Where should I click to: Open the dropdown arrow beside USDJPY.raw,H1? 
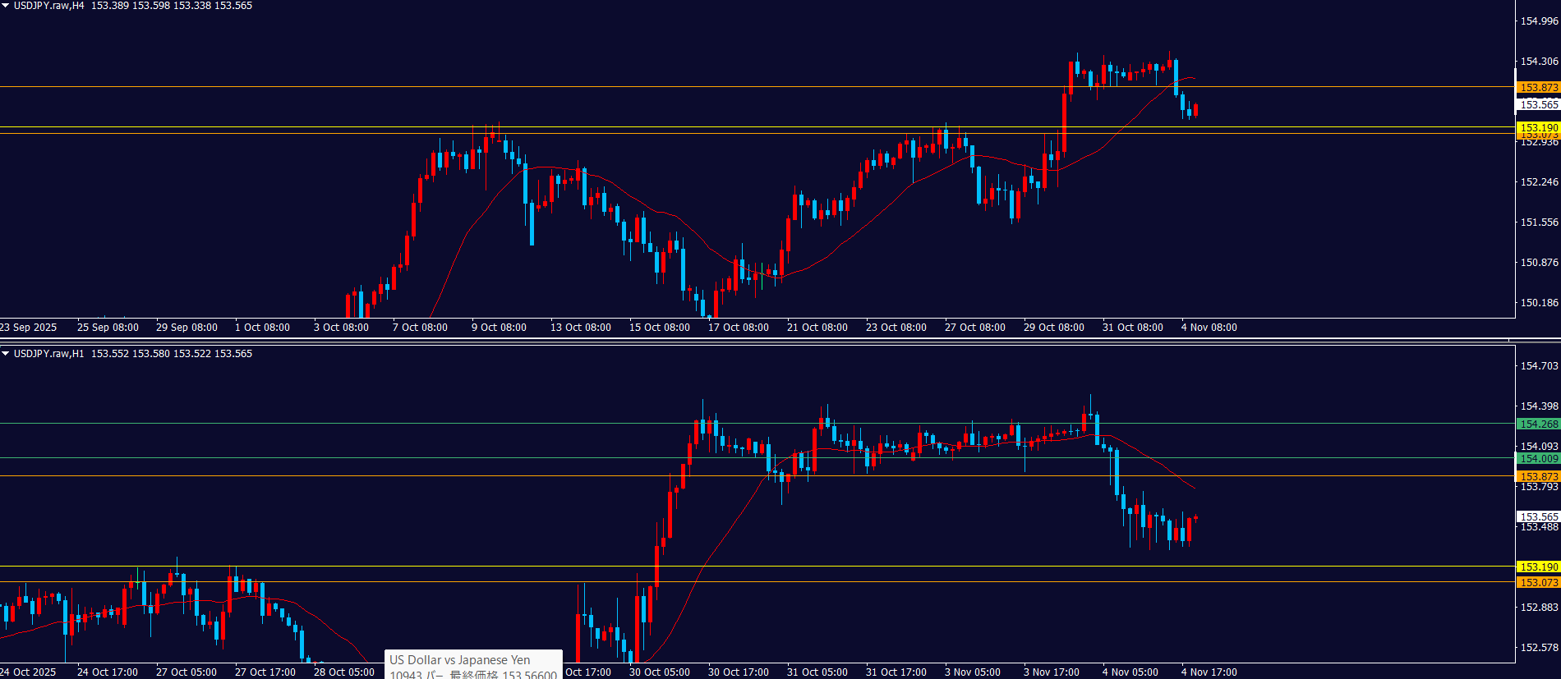pos(6,354)
